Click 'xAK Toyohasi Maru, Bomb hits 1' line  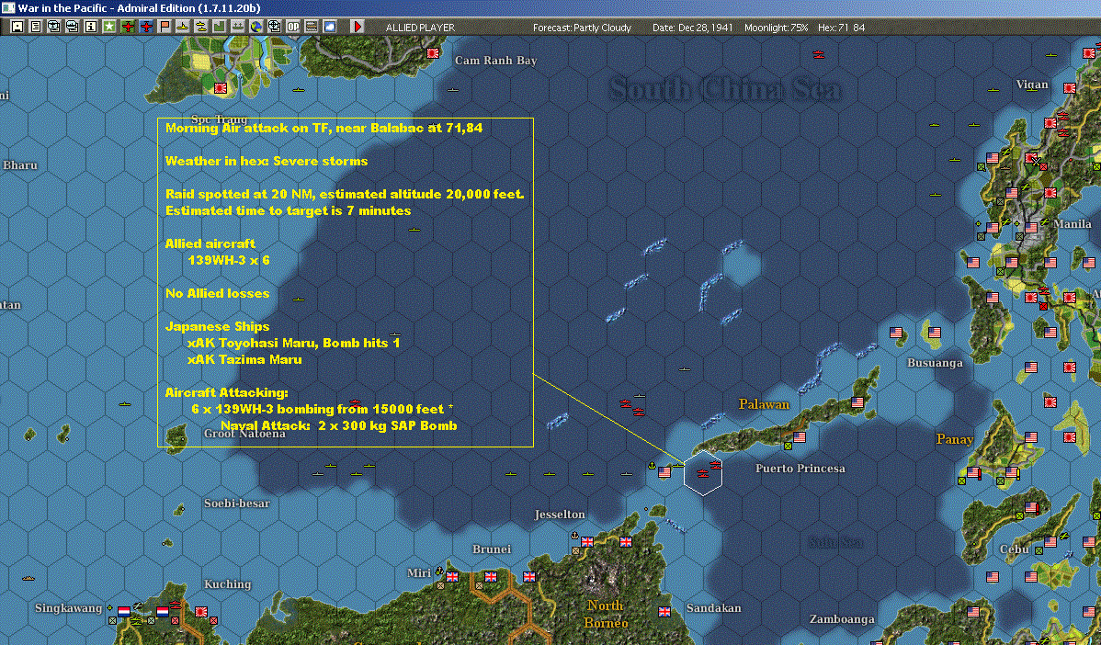pyautogui.click(x=293, y=343)
